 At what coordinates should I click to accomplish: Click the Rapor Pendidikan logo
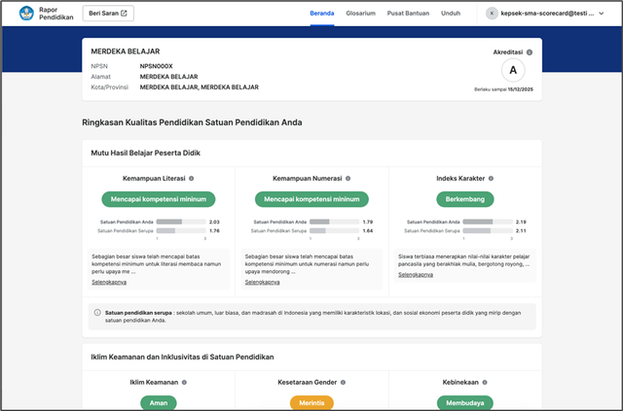point(41,14)
